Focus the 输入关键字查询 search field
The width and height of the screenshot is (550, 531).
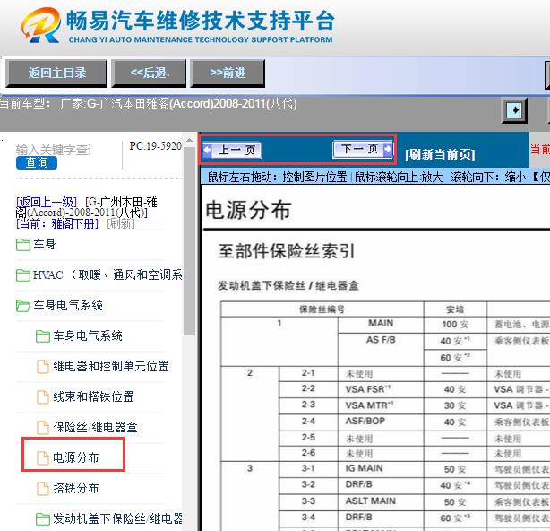click(x=54, y=150)
